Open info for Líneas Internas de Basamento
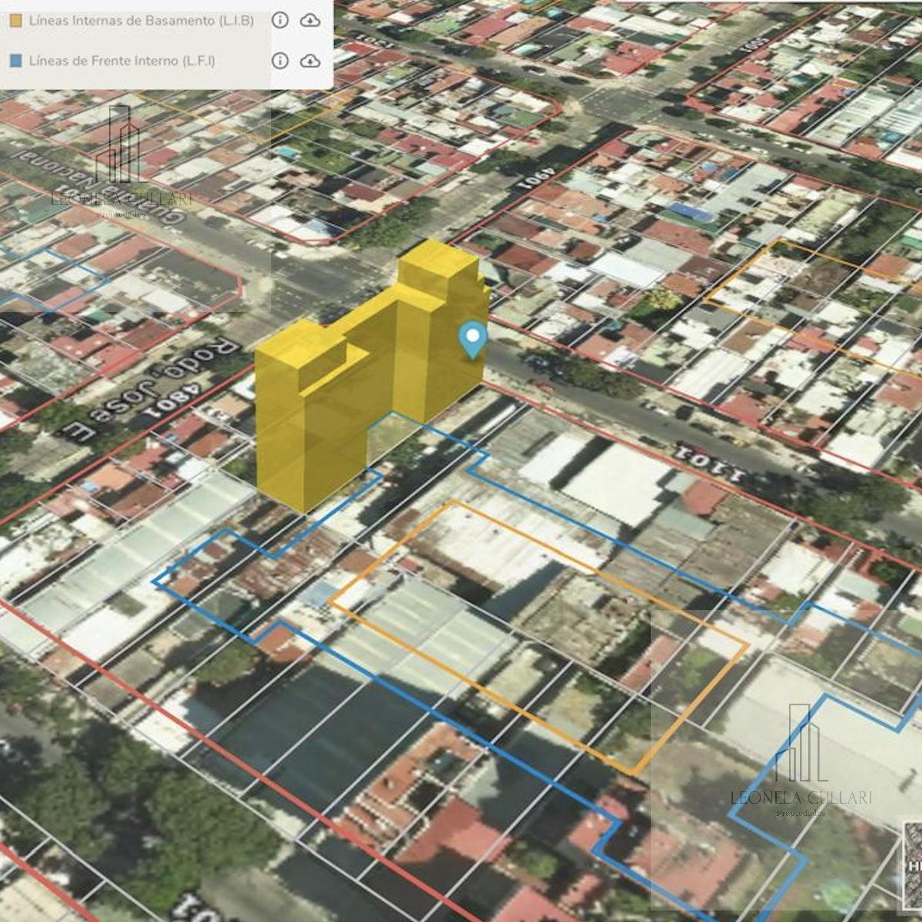 (280, 21)
